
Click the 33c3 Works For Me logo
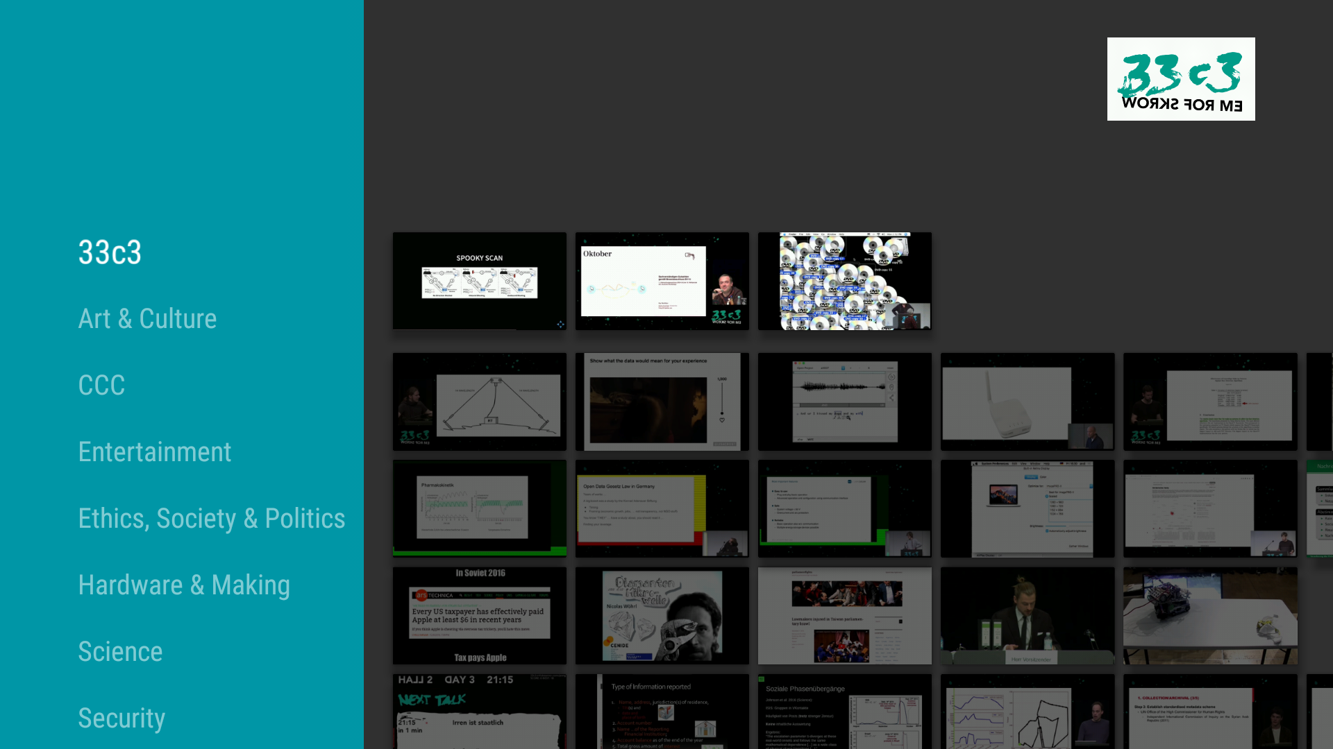[x=1180, y=79]
